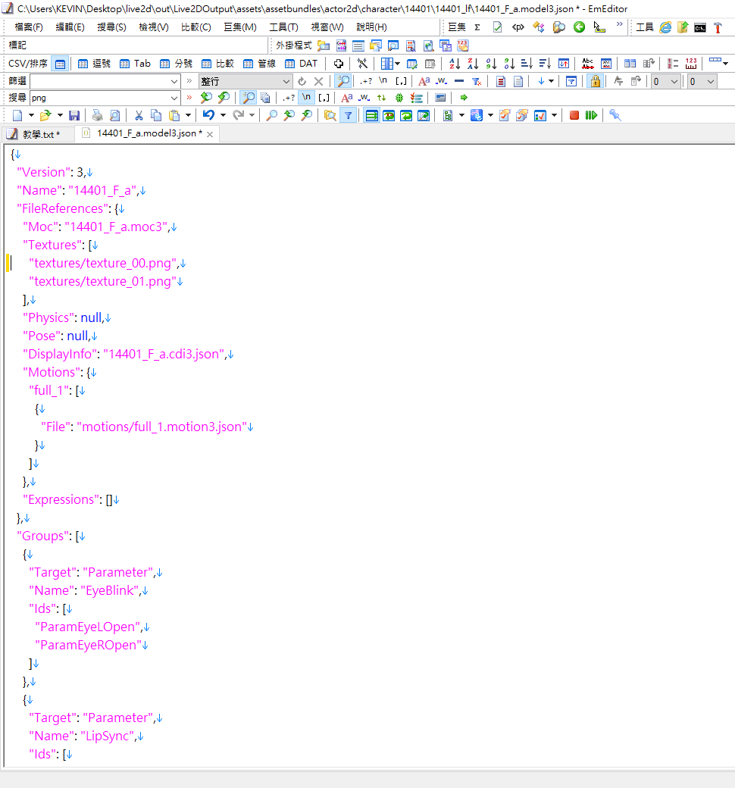
Task: Toggle the padlock icon in filter bar
Action: (x=596, y=81)
